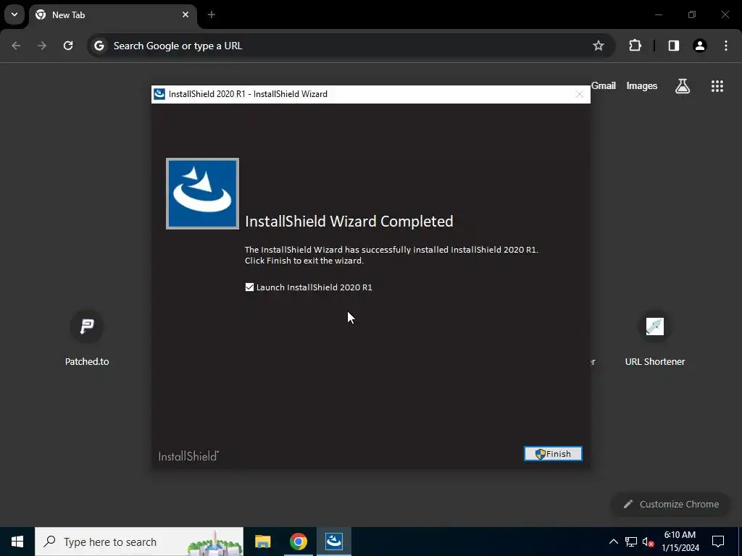Open a new Chrome tab with the plus button
Image resolution: width=742 pixels, height=556 pixels.
(212, 14)
